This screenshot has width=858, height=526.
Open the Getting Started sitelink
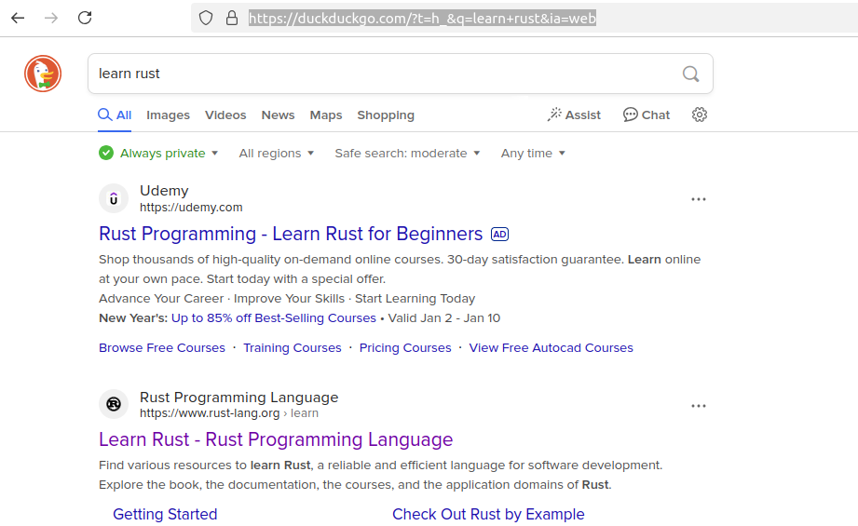(x=165, y=514)
